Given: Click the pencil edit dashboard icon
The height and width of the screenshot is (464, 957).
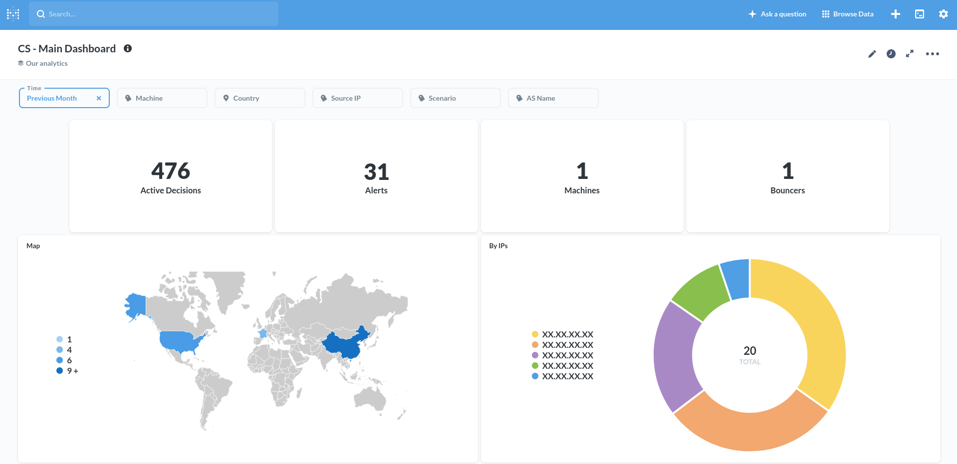Looking at the screenshot, I should coord(872,54).
